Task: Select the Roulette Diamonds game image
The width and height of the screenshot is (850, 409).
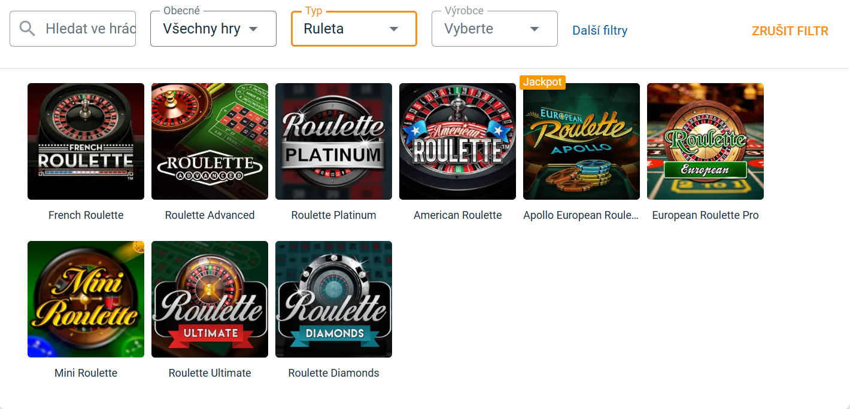Action: pos(333,299)
